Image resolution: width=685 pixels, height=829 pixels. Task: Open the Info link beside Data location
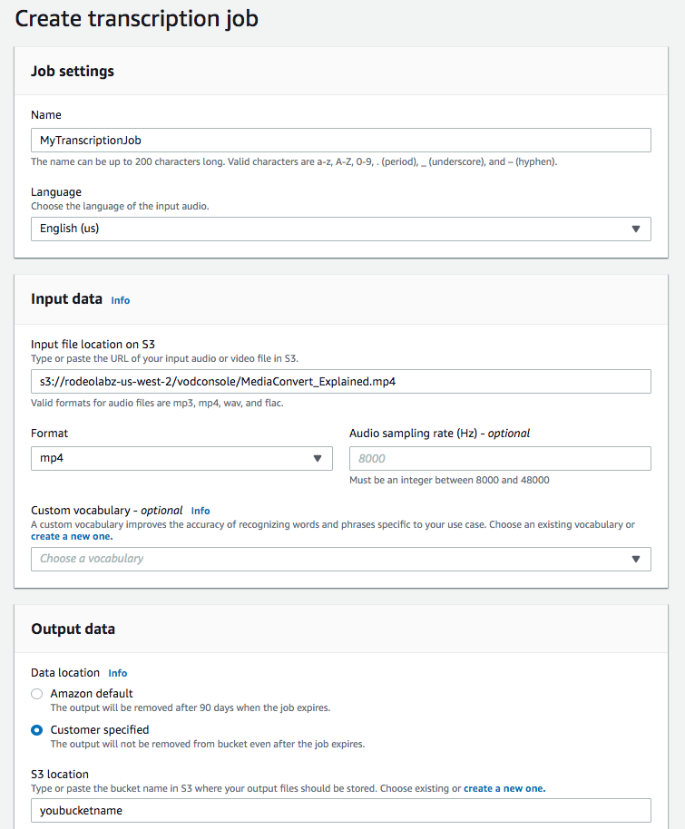point(117,673)
